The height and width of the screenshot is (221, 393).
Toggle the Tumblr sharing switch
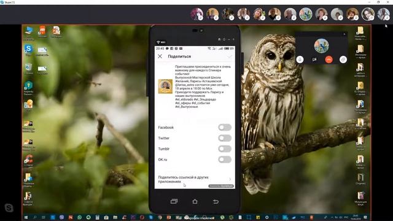click(x=225, y=149)
